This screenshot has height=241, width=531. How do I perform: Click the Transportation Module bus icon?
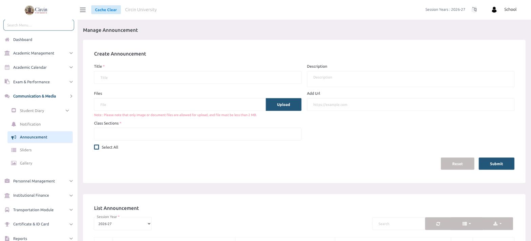pyautogui.click(x=7, y=210)
